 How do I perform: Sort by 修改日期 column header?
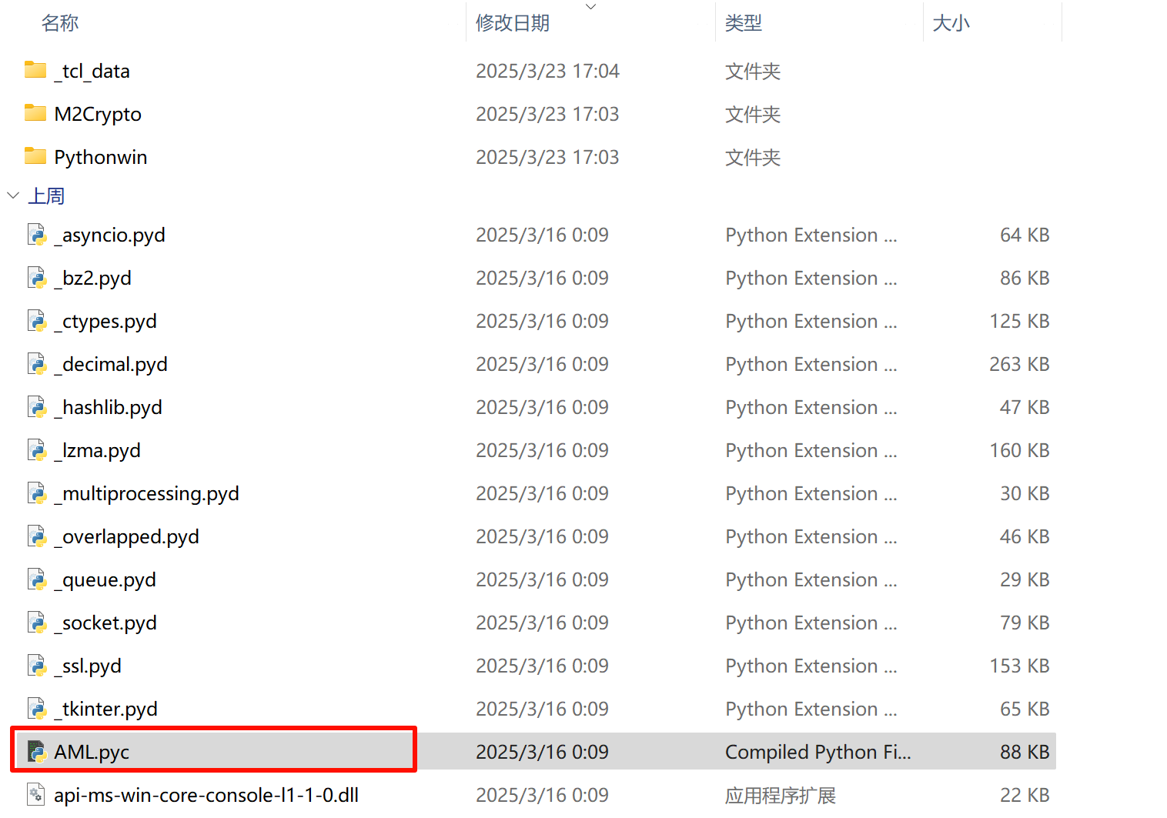click(x=513, y=23)
